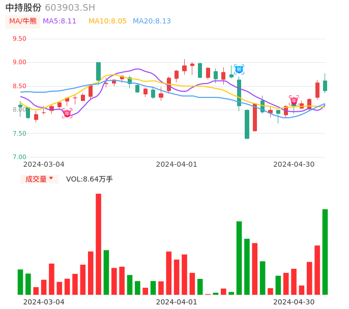Click the 2024-03-04 date under the price chart
Viewport: 349px width, 309px height.
pos(44,164)
